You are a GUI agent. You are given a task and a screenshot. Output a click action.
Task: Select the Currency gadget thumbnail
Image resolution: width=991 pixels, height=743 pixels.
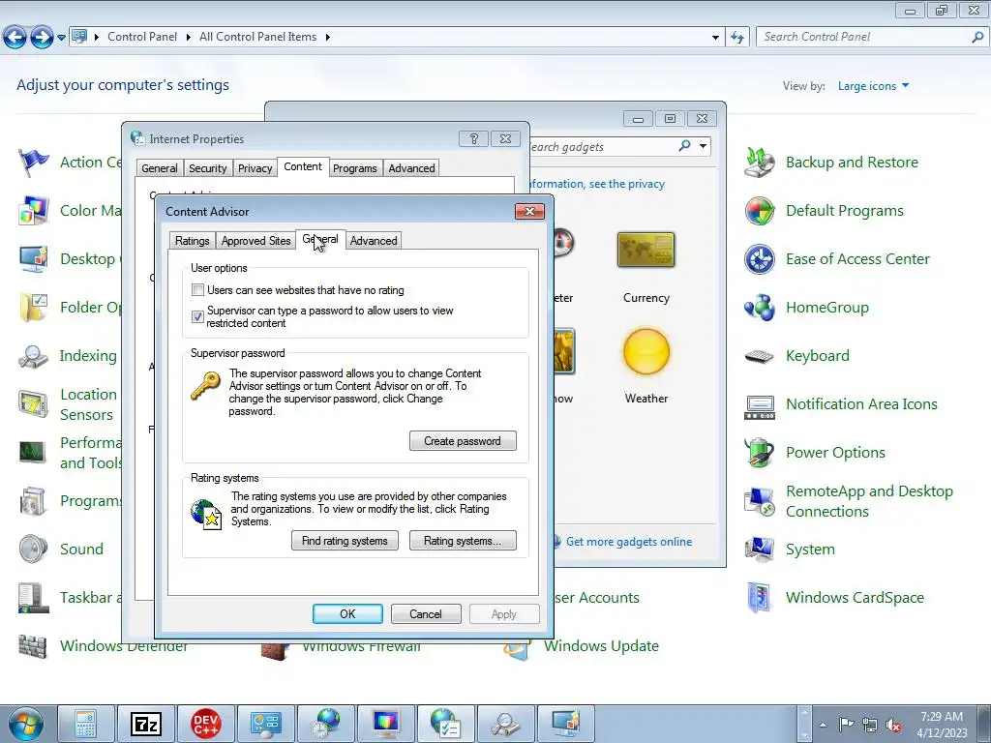(x=646, y=249)
